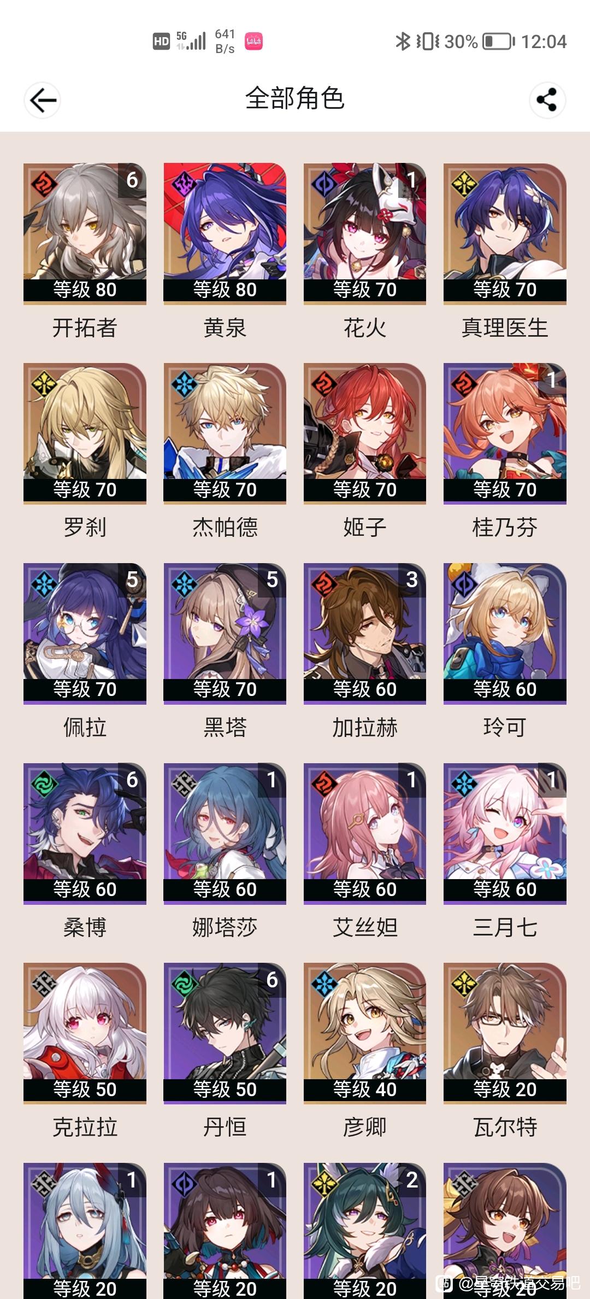This screenshot has height=1299, width=590.
Task: Select the 姬子 character portrait
Action: point(365,433)
